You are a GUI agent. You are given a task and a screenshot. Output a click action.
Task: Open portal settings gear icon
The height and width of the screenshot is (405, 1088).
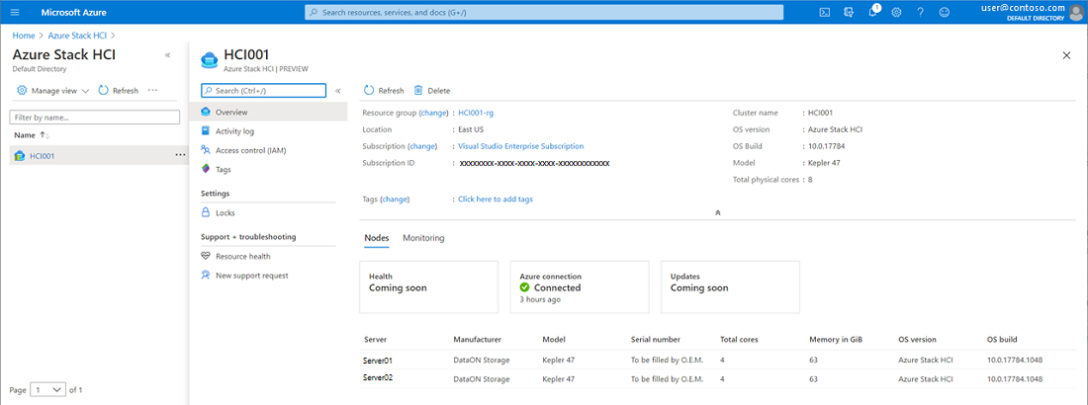896,12
